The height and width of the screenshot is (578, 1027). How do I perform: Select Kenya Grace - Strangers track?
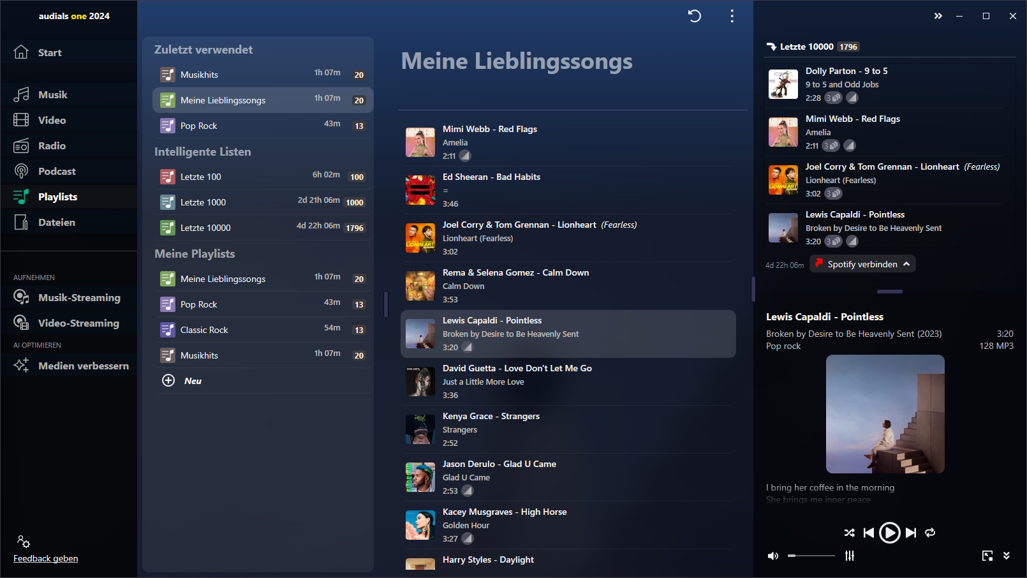point(568,429)
